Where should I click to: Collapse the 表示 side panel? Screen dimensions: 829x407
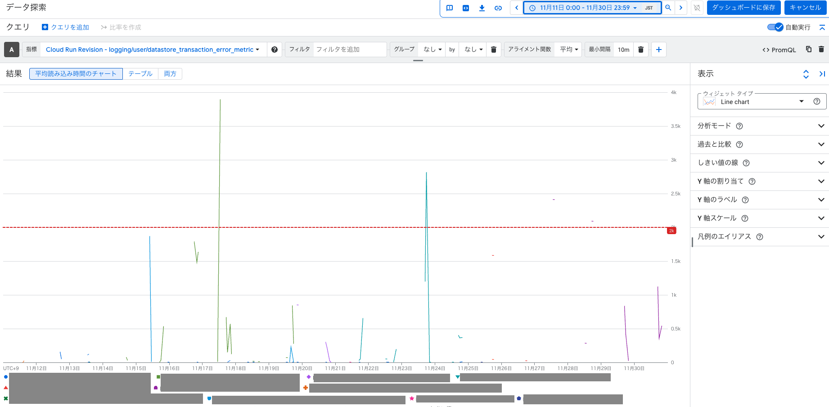(x=822, y=74)
